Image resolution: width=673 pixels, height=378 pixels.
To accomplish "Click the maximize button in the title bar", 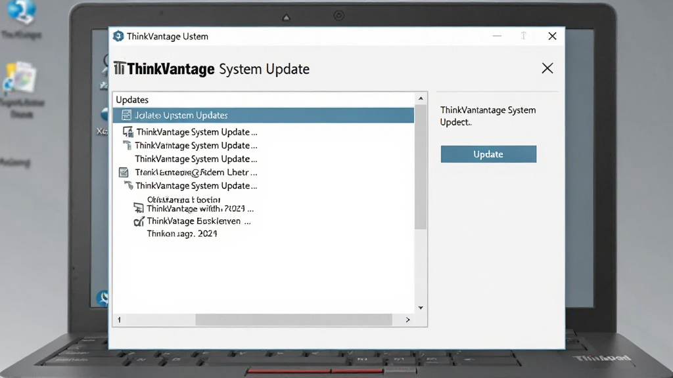I will pos(524,36).
